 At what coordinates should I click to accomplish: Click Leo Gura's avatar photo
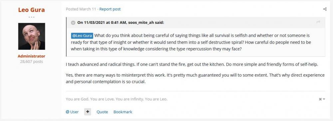pos(31,36)
